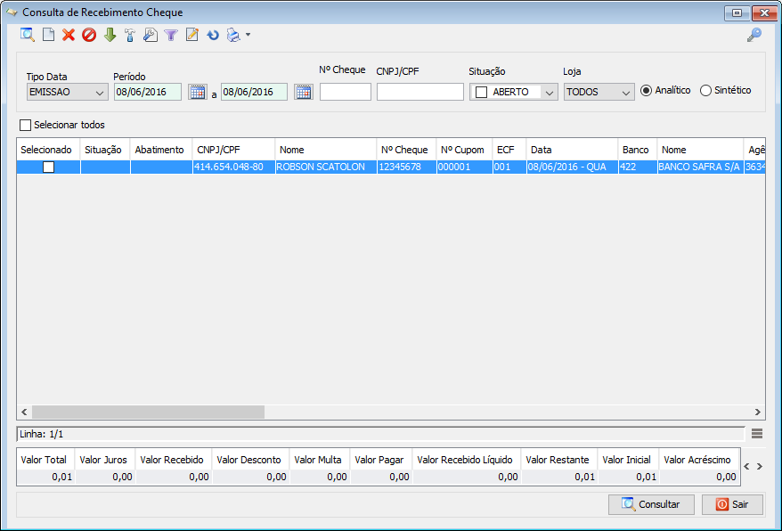
Task: Click the Selecionado column header
Action: pyautogui.click(x=48, y=150)
